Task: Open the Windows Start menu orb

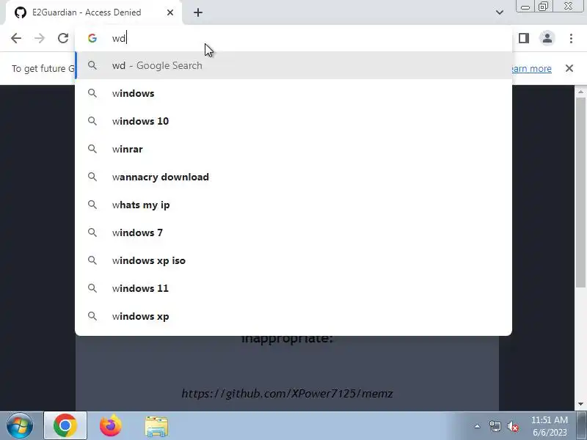Action: point(20,426)
